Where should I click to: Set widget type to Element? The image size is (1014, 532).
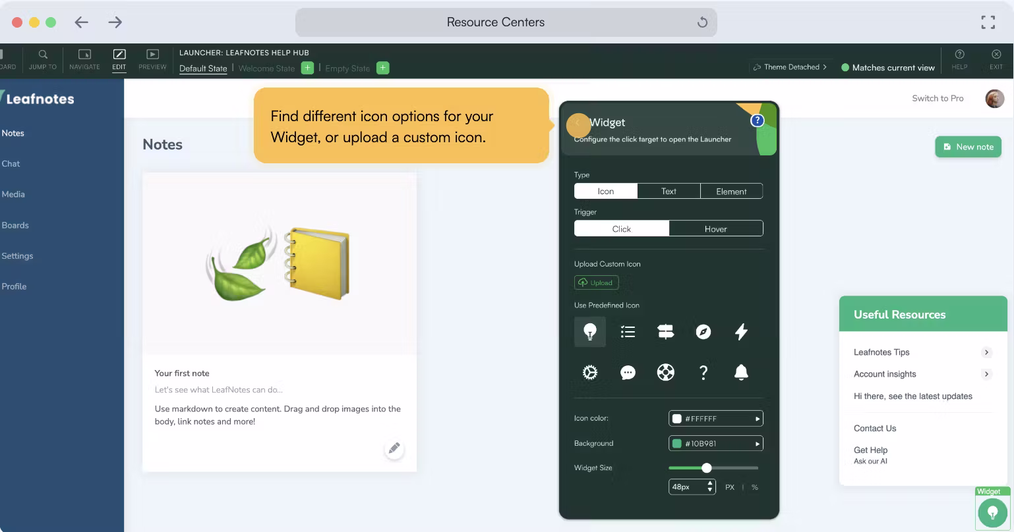tap(731, 191)
